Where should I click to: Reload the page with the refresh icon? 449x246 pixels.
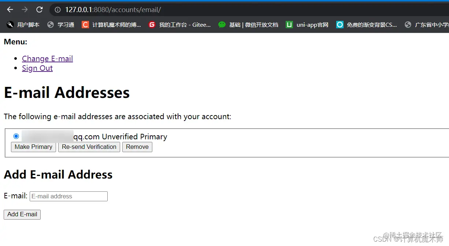tap(40, 10)
